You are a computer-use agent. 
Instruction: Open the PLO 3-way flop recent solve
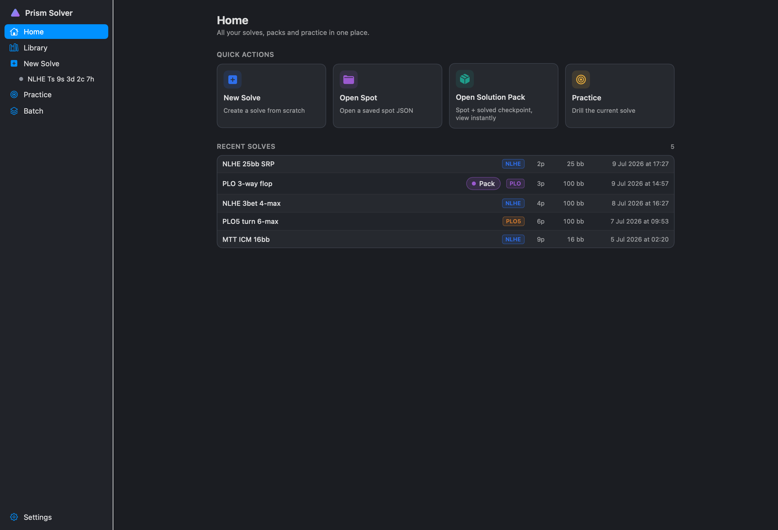445,184
